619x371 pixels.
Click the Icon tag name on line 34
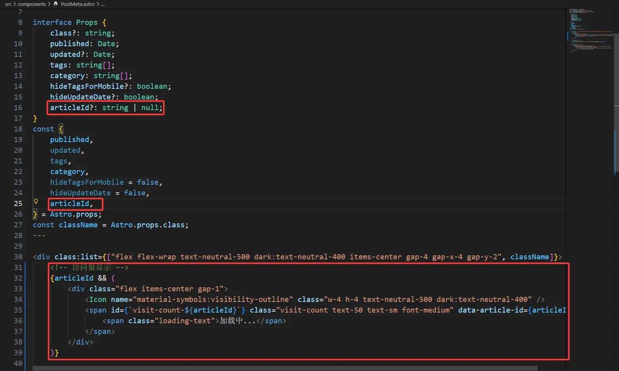[x=98, y=300]
